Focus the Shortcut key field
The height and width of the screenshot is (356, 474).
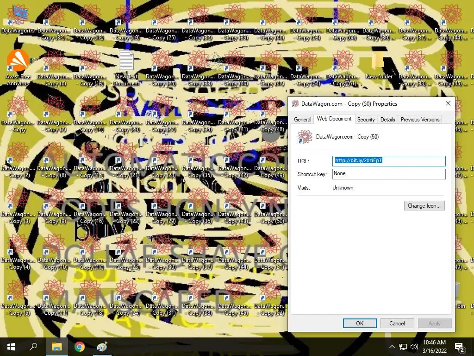[389, 174]
